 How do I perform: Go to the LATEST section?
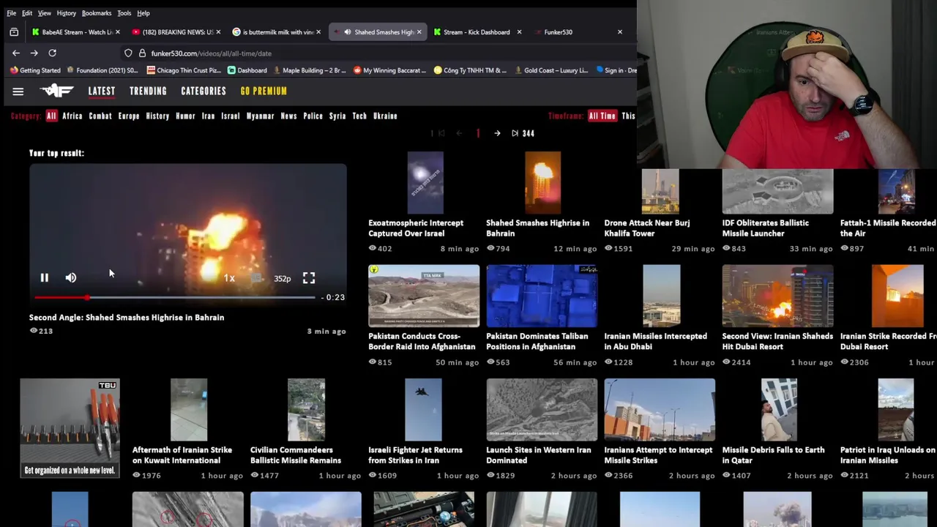(102, 91)
